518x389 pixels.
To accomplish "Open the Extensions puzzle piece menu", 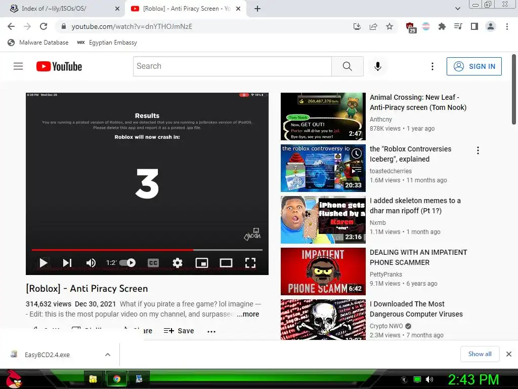I will coord(442,26).
